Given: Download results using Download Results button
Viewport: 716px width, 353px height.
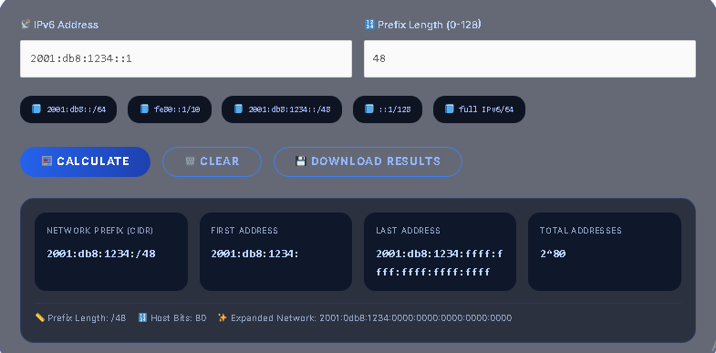Looking at the screenshot, I should (x=368, y=161).
